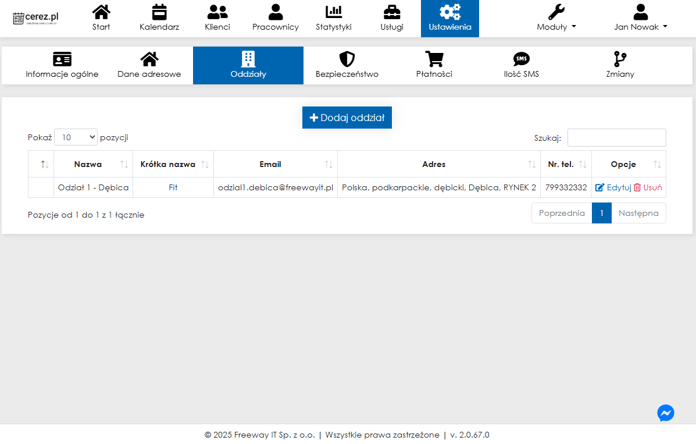Open Bezpieczeństwo shield icon
The image size is (696, 444).
click(347, 59)
